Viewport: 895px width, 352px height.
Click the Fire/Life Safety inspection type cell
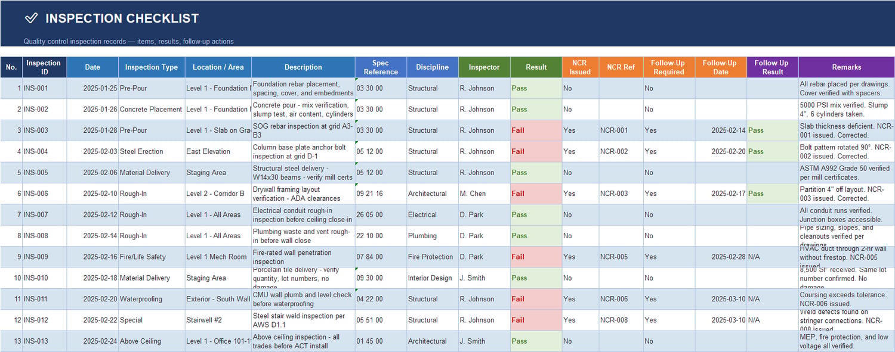[152, 257]
